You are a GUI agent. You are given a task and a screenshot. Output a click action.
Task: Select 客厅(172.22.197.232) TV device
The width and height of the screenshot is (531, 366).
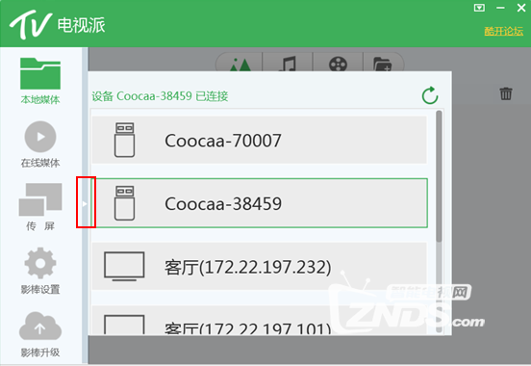[x=260, y=266]
